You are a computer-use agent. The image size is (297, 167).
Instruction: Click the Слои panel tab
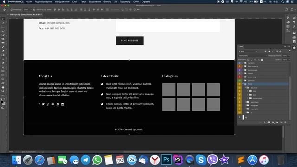pyautogui.click(x=240, y=46)
